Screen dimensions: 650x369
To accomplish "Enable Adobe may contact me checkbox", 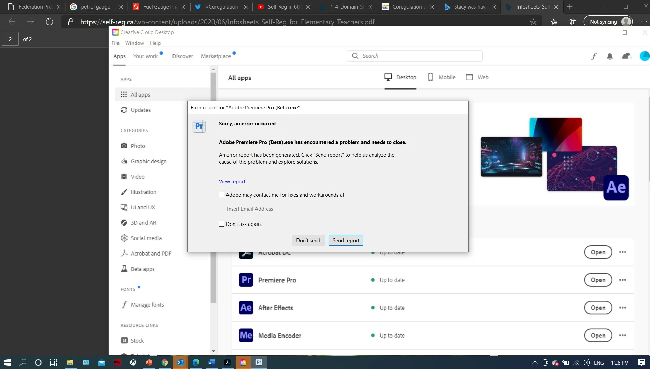I will pyautogui.click(x=222, y=195).
